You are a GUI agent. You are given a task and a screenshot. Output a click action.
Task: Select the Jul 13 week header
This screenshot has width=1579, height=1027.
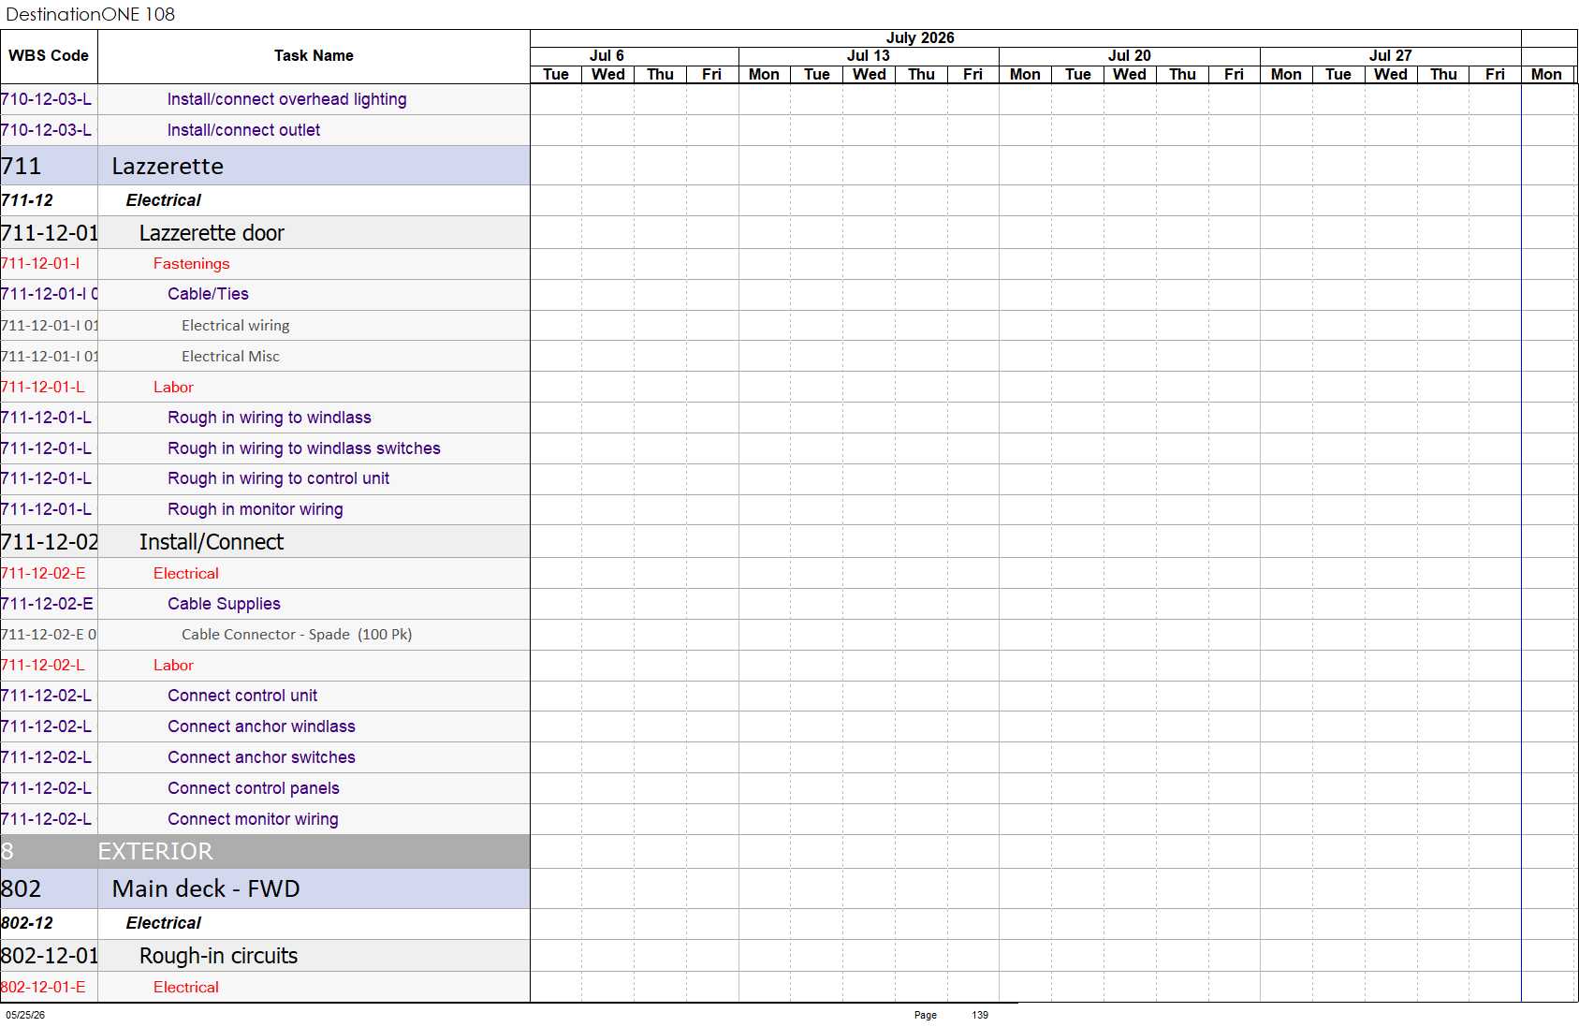click(869, 56)
